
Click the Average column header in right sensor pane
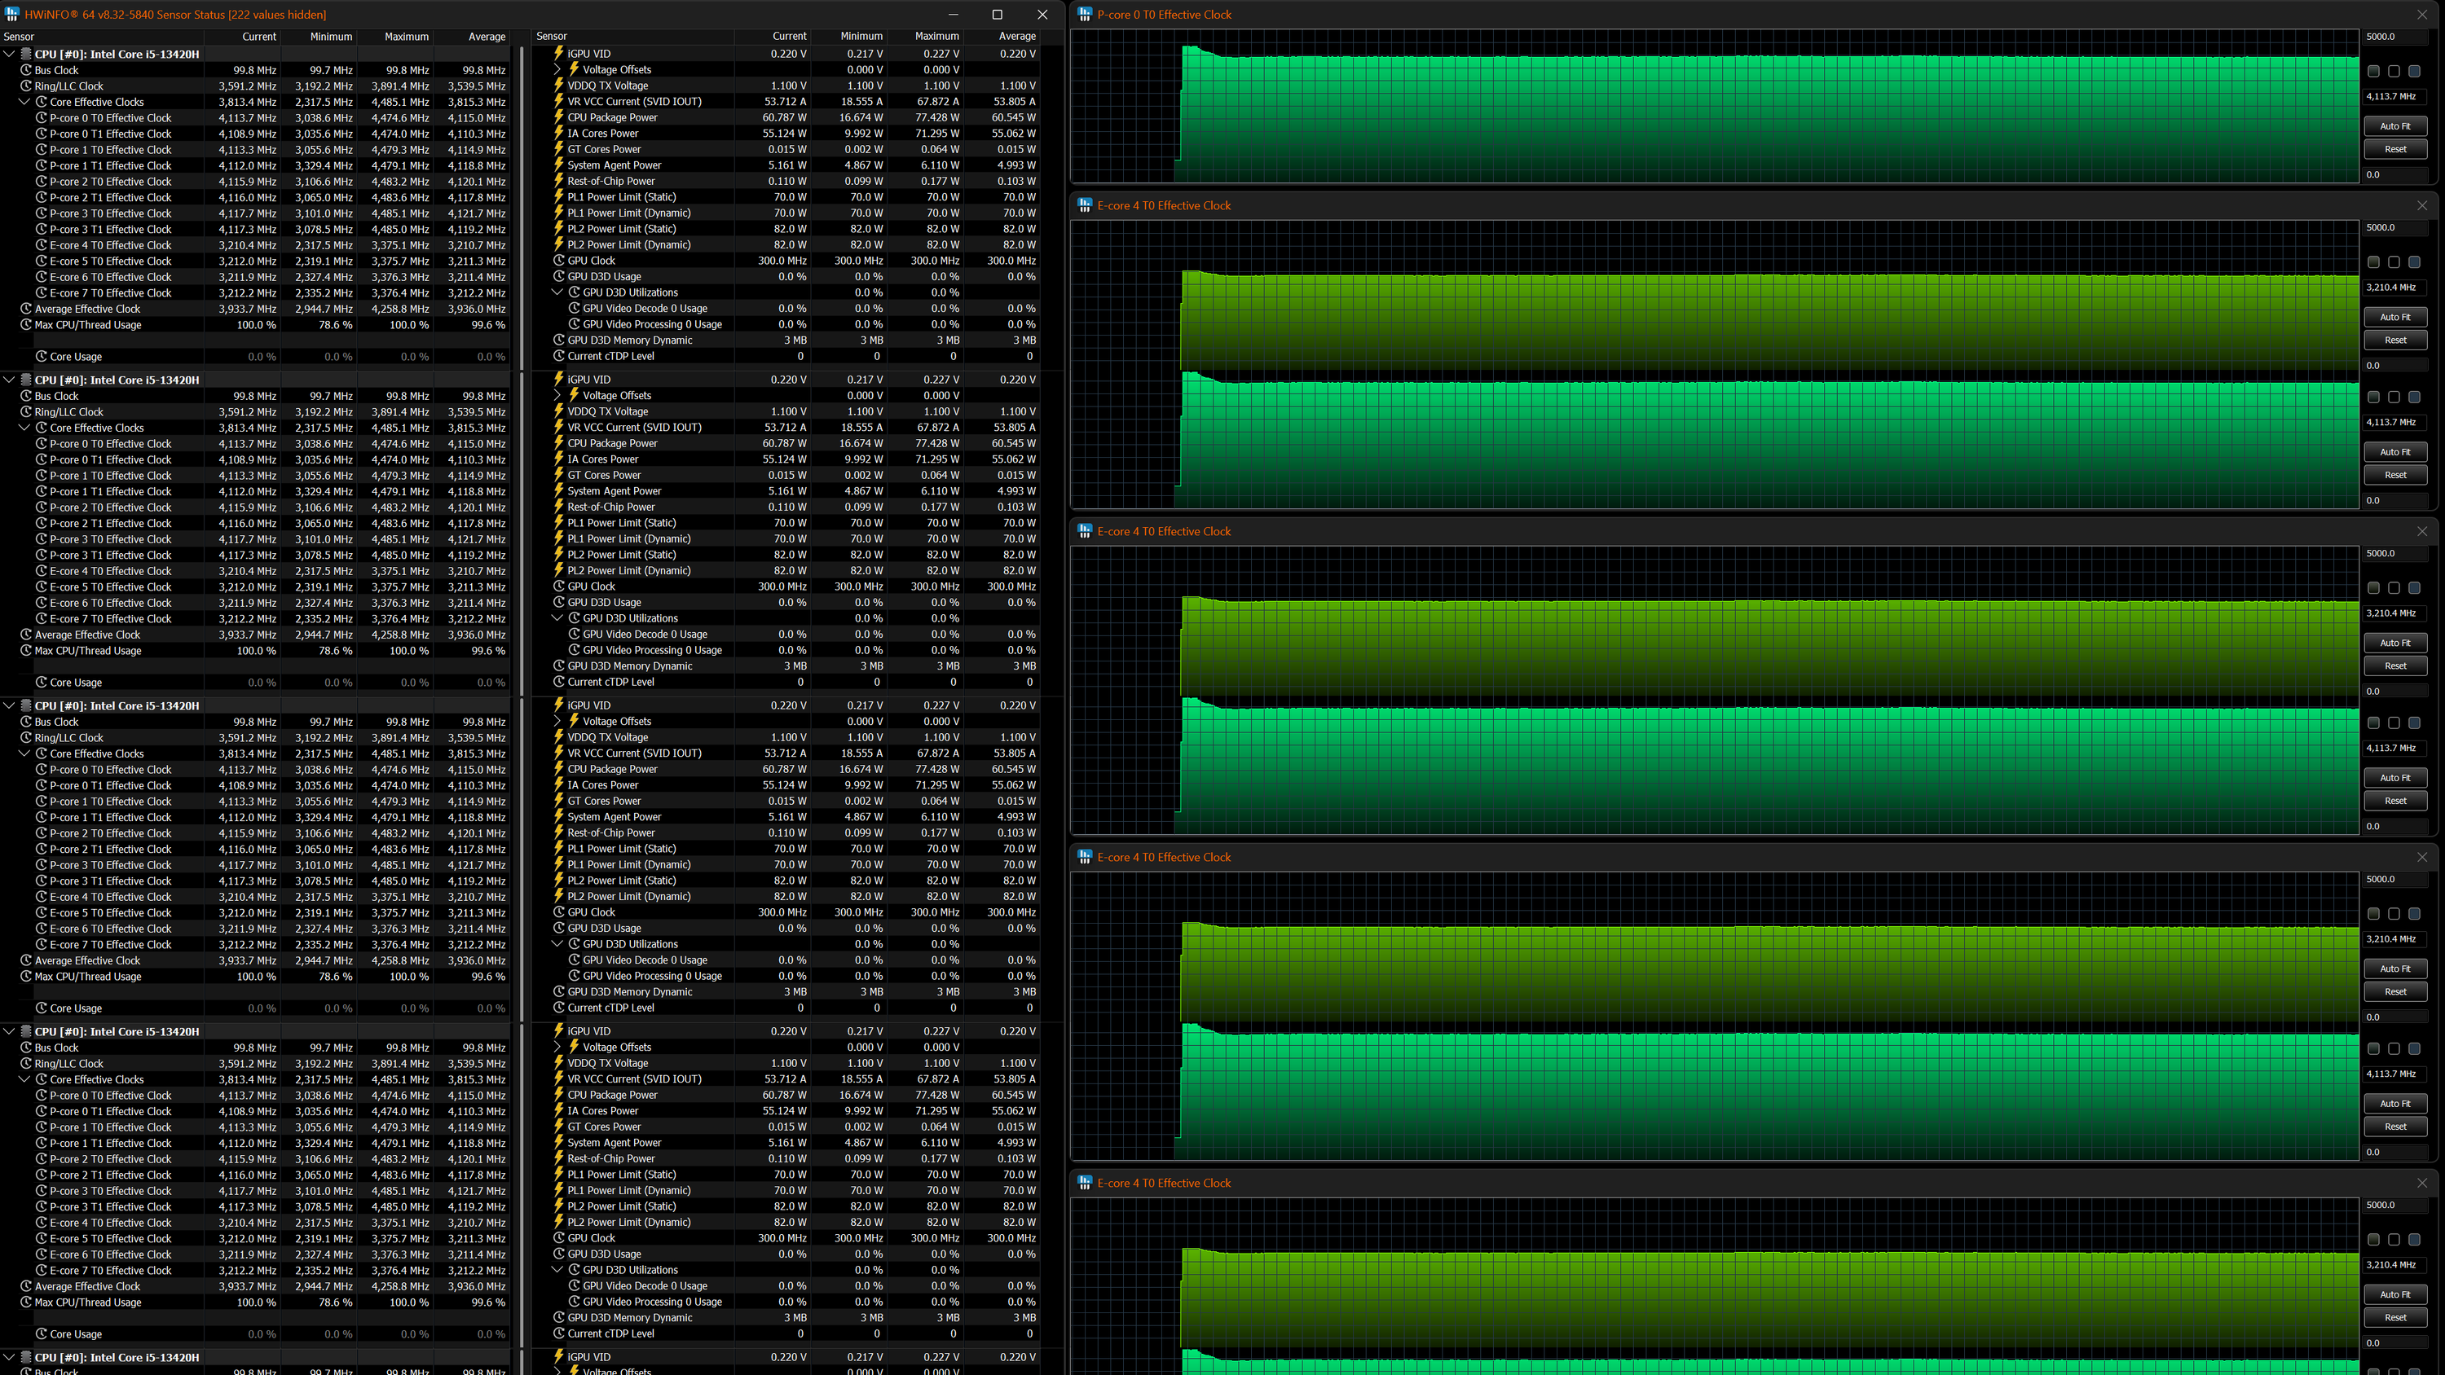coord(1002,36)
